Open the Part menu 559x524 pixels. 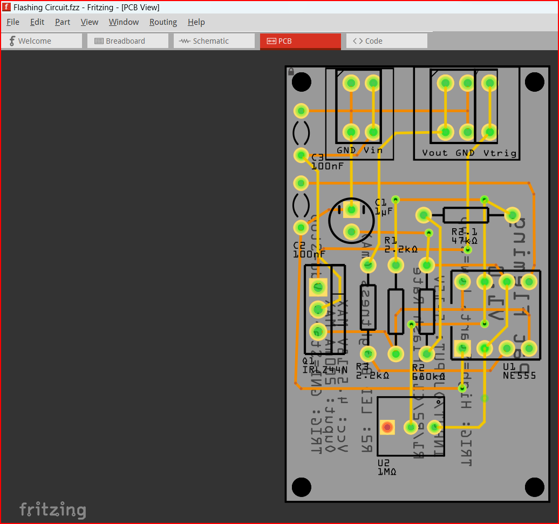[63, 22]
